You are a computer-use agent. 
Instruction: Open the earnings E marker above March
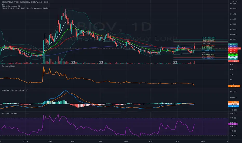[73, 62]
